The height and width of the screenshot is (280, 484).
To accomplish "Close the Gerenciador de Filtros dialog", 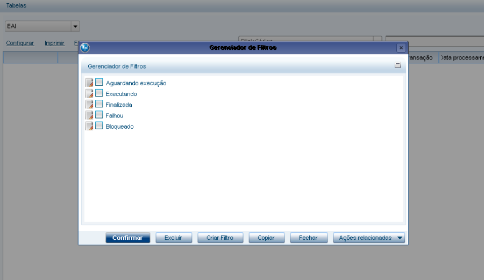I will click(401, 48).
